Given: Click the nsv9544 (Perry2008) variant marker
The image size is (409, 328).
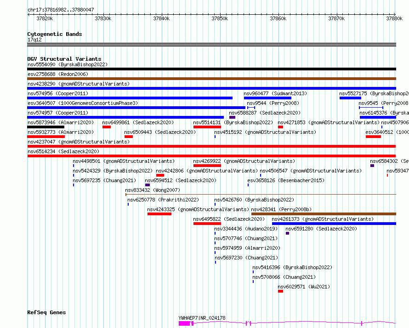Looking at the screenshot, I should (251, 108).
